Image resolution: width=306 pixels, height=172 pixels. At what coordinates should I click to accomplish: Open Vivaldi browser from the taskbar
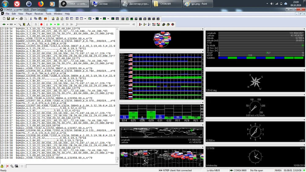[17, 4]
